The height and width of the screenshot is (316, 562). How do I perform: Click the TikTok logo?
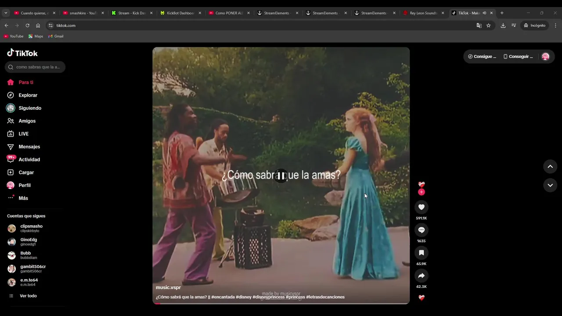[x=22, y=53]
